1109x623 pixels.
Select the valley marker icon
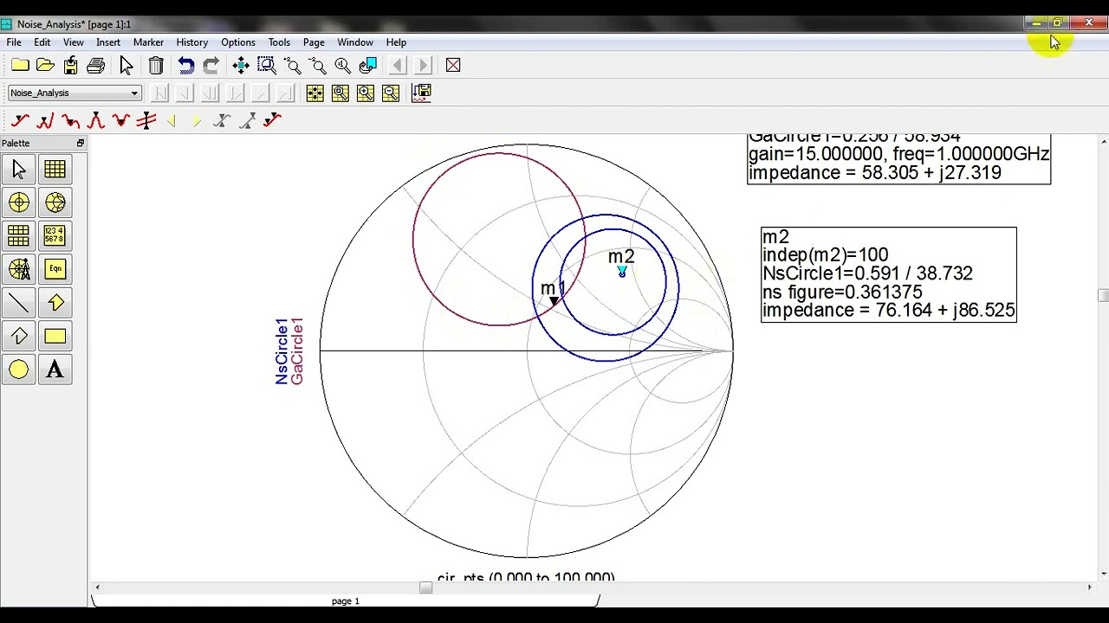pos(121,120)
